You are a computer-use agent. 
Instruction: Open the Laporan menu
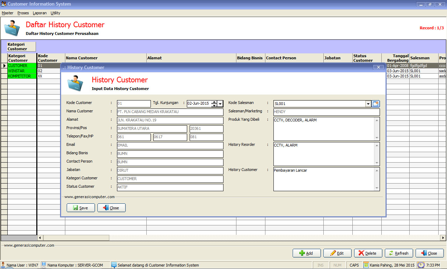point(39,13)
